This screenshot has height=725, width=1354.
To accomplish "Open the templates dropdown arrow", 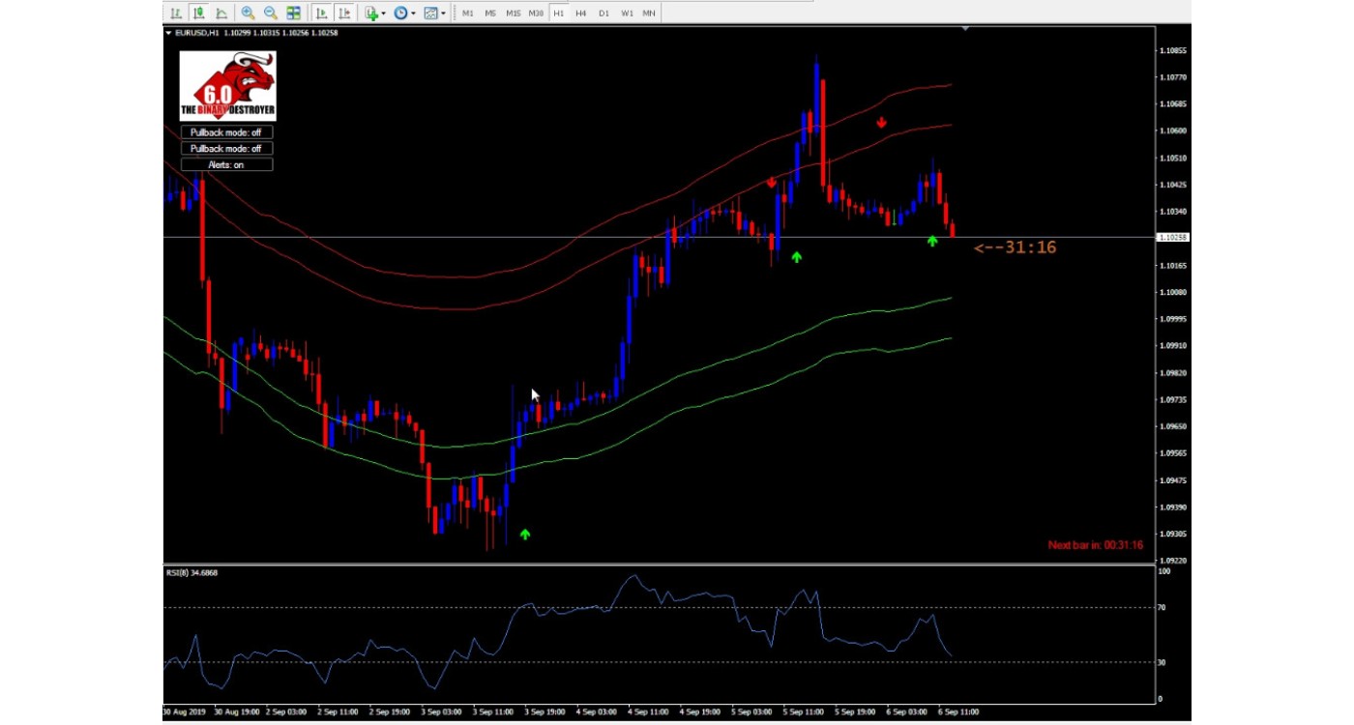I will point(443,14).
